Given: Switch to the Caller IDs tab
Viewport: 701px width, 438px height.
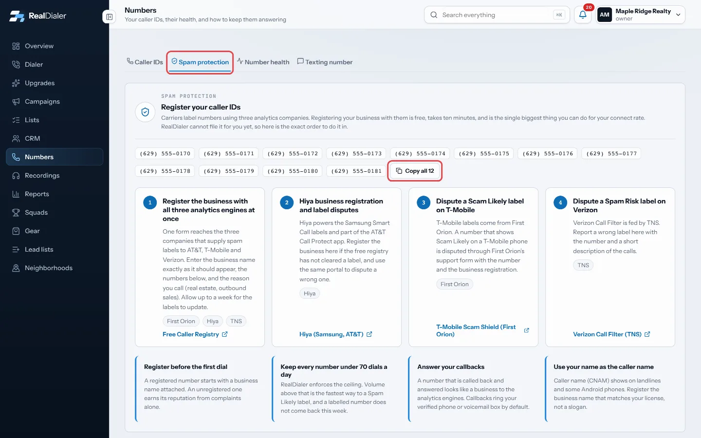Looking at the screenshot, I should click(145, 62).
